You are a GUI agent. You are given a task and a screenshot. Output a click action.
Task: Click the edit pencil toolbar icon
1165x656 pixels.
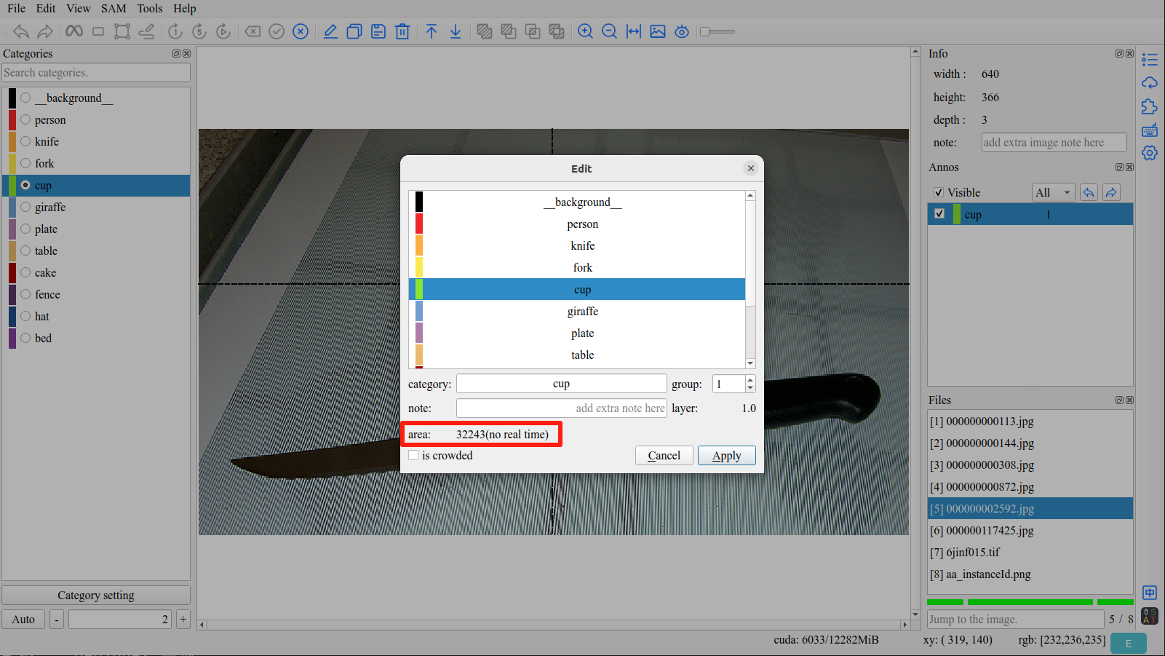coord(330,31)
